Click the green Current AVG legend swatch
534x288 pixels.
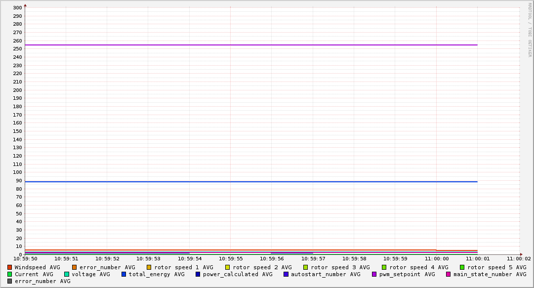(x=9, y=274)
